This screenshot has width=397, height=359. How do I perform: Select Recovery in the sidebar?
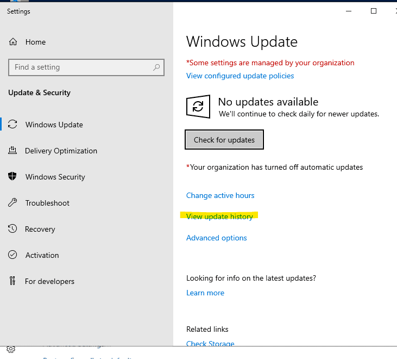pos(40,229)
